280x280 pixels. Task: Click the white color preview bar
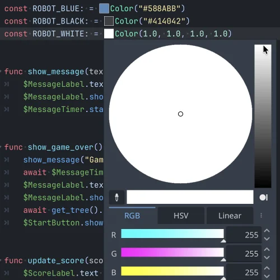point(190,197)
